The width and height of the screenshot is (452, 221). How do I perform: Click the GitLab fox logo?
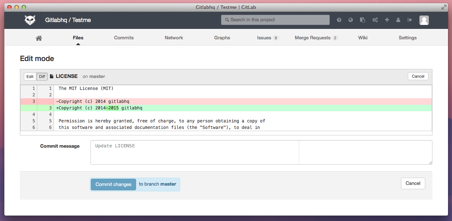click(30, 20)
